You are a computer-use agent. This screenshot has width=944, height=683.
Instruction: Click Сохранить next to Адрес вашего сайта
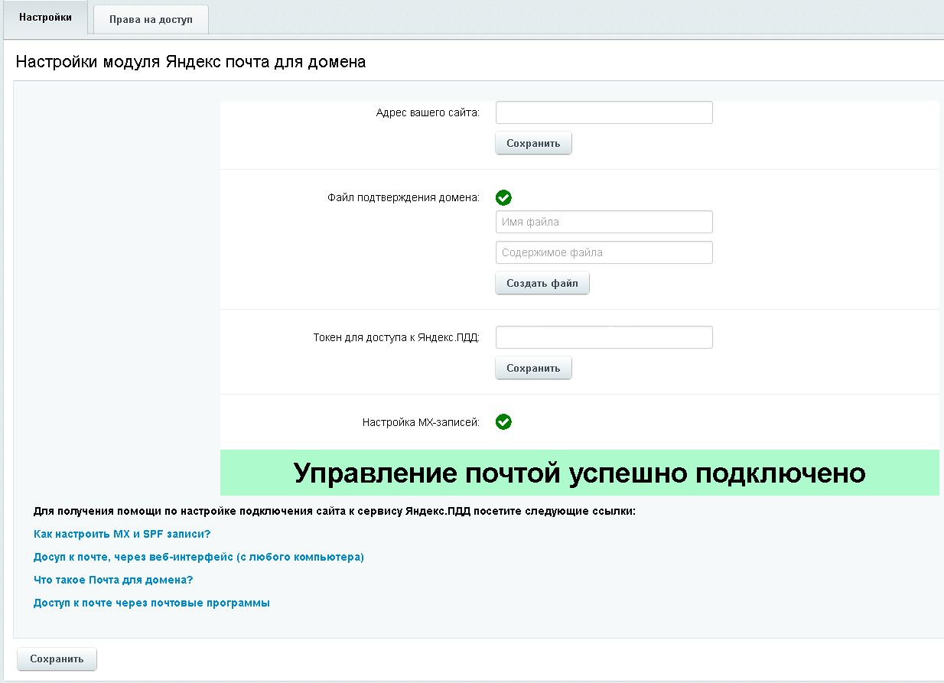pyautogui.click(x=533, y=143)
